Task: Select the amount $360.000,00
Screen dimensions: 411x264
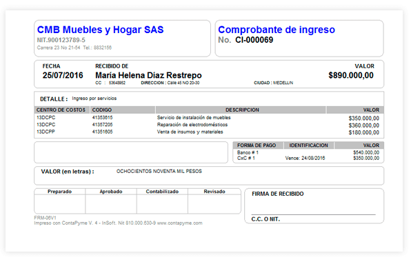Action: tap(363, 125)
